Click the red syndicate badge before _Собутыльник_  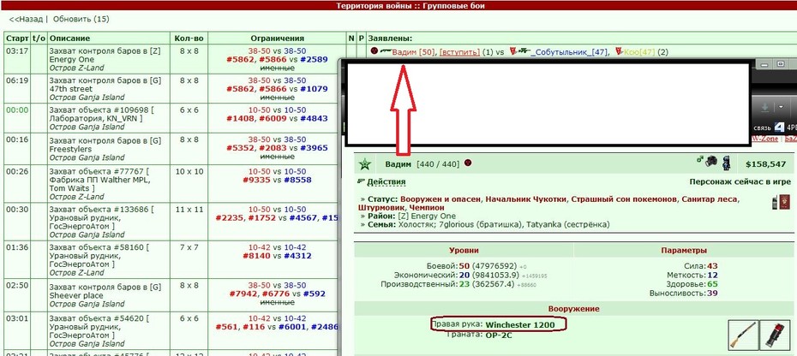(x=512, y=50)
